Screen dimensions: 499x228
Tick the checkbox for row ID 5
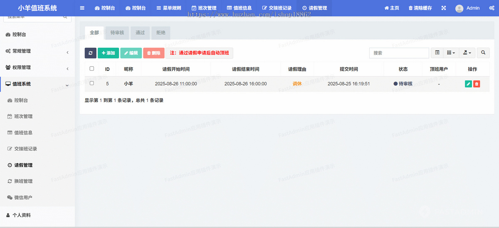(92, 83)
